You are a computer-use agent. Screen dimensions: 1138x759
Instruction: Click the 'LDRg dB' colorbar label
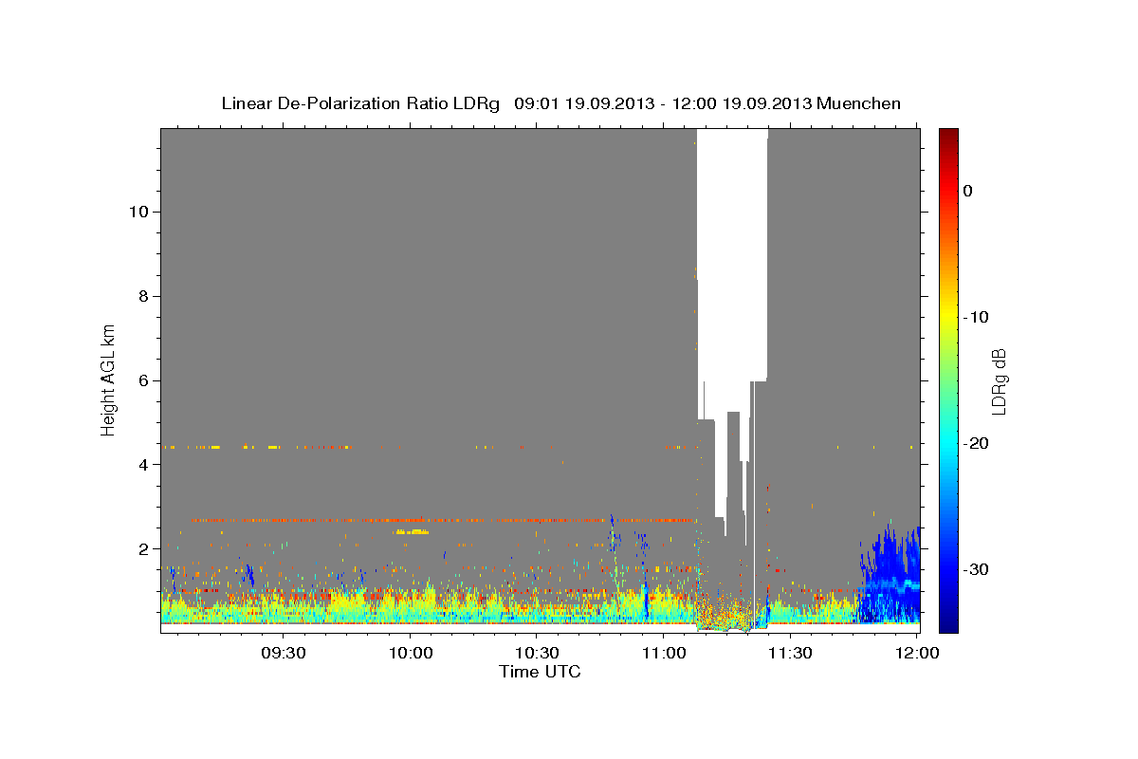999,381
